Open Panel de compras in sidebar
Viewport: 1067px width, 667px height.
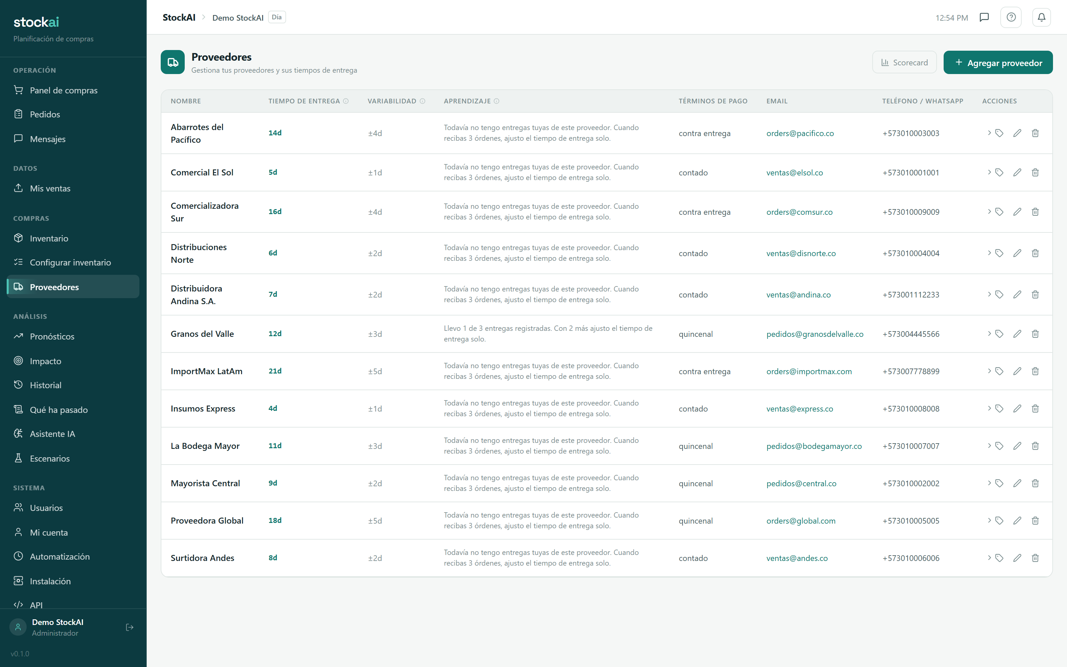tap(73, 90)
